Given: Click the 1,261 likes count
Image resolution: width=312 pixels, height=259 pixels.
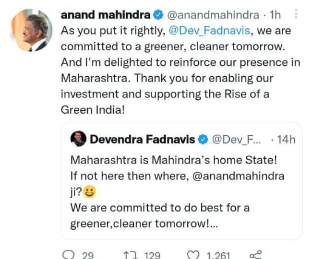Looking at the screenshot, I should 219,255.
